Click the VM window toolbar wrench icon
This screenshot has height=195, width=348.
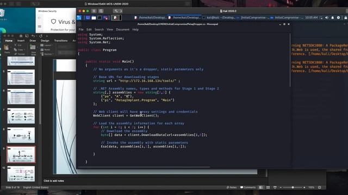[x=116, y=11]
